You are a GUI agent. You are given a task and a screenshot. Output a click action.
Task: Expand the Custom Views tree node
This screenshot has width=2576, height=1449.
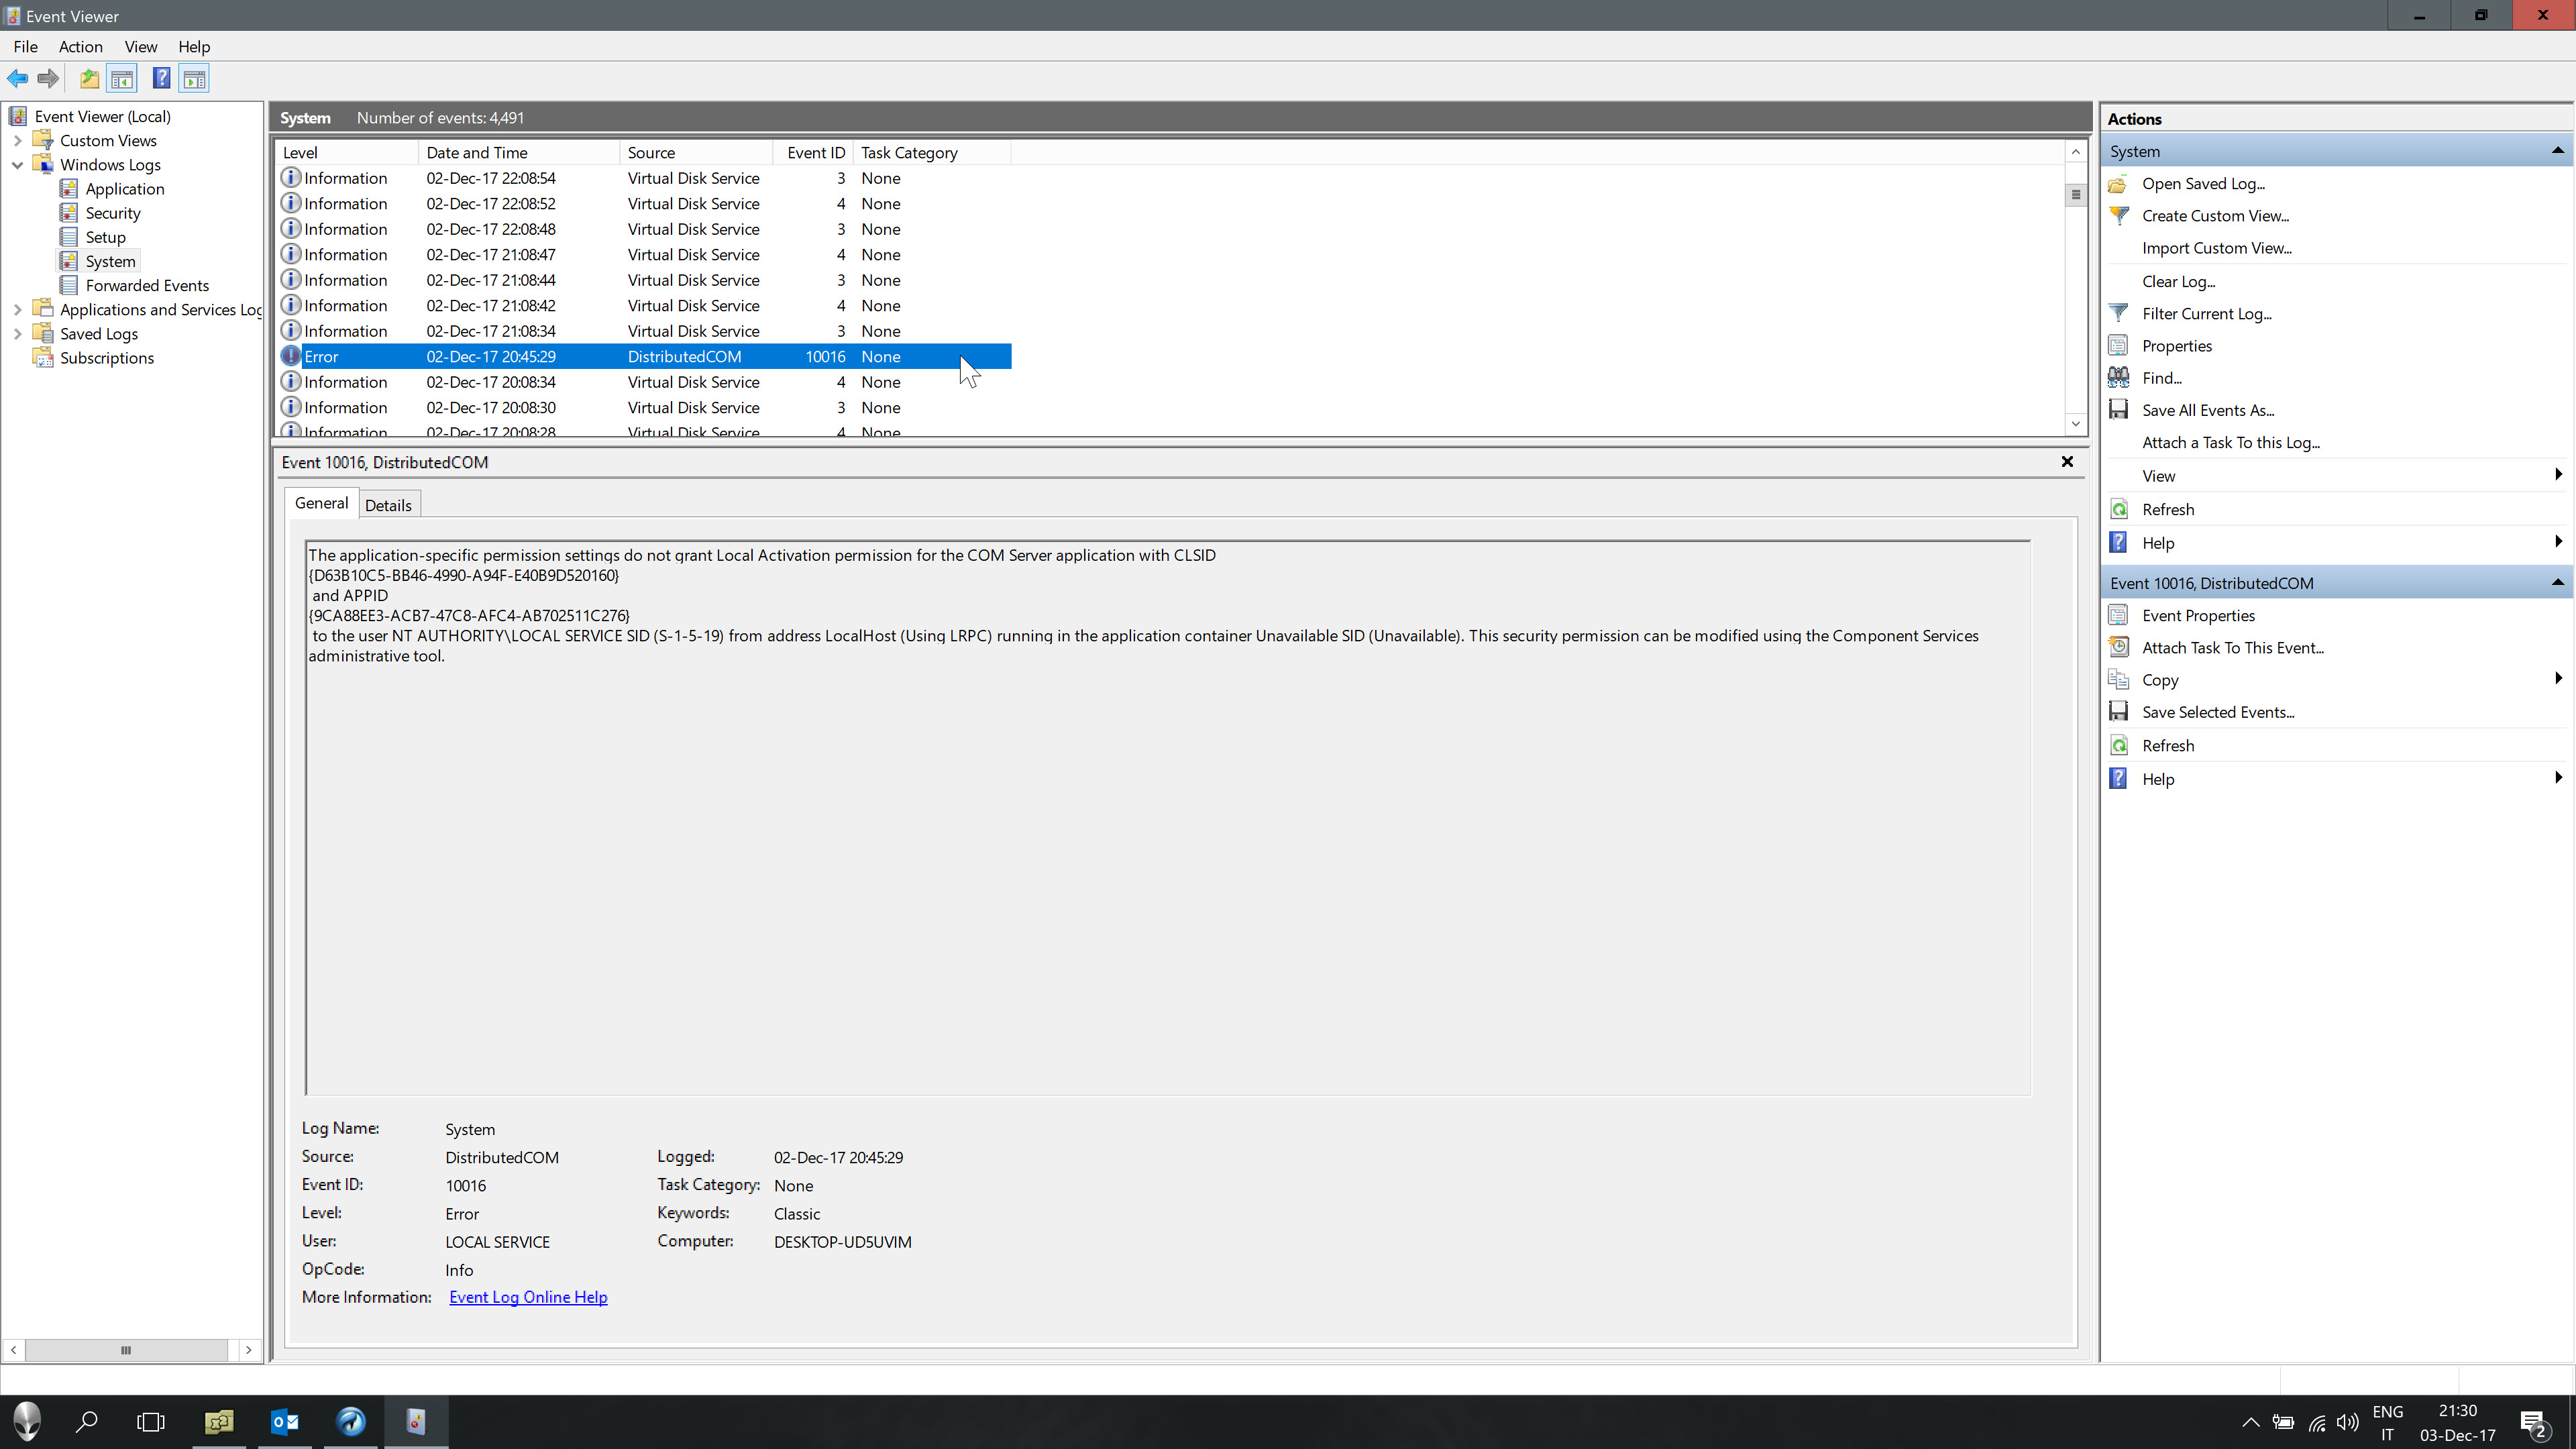pyautogui.click(x=17, y=141)
